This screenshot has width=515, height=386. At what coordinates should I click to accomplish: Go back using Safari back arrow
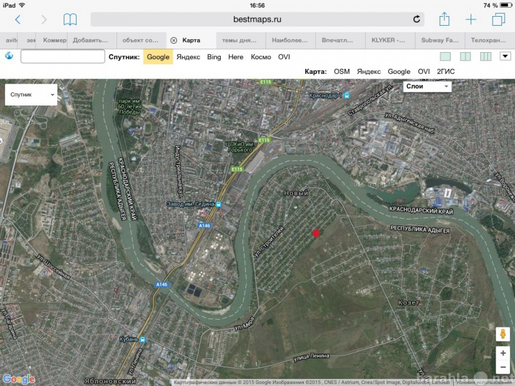point(18,19)
